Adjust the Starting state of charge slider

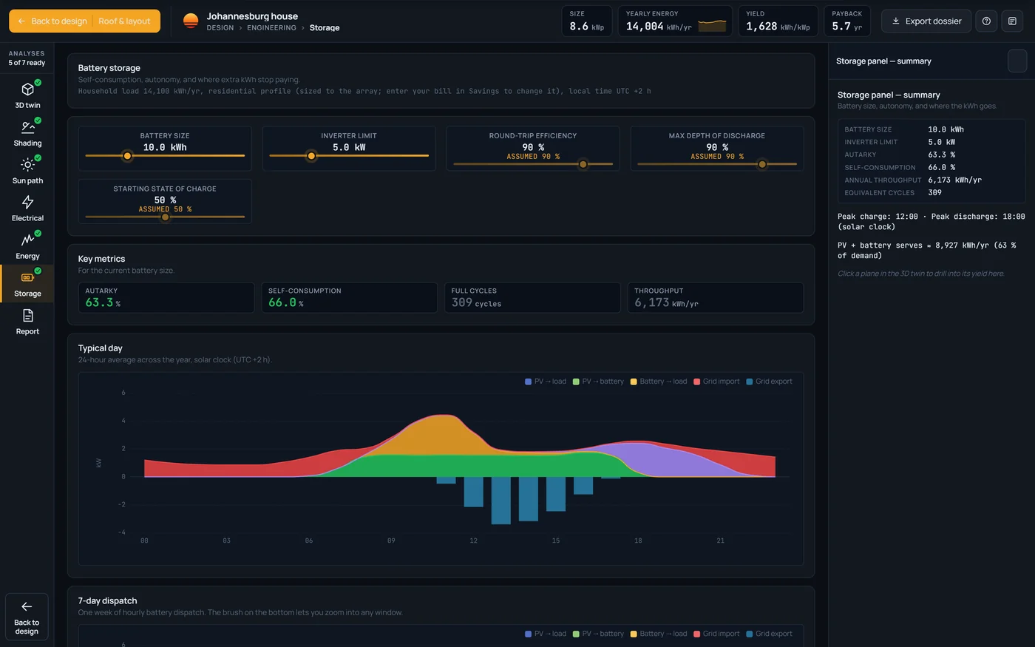[x=165, y=217]
